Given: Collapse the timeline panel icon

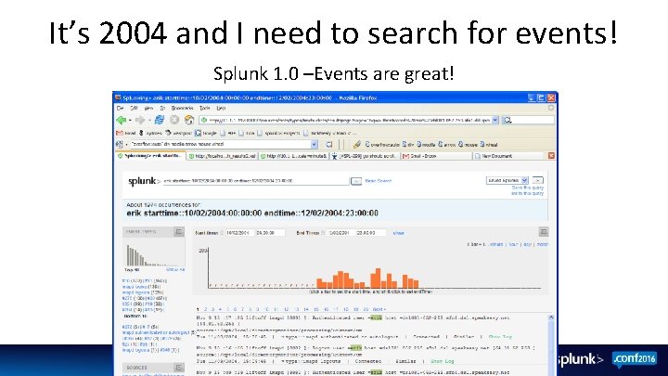Looking at the screenshot, I should pyautogui.click(x=544, y=231).
